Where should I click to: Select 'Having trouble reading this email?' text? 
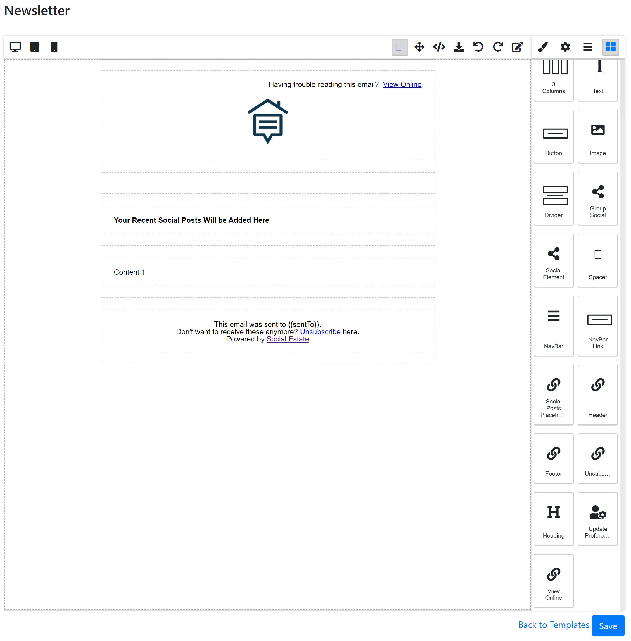[x=323, y=84]
